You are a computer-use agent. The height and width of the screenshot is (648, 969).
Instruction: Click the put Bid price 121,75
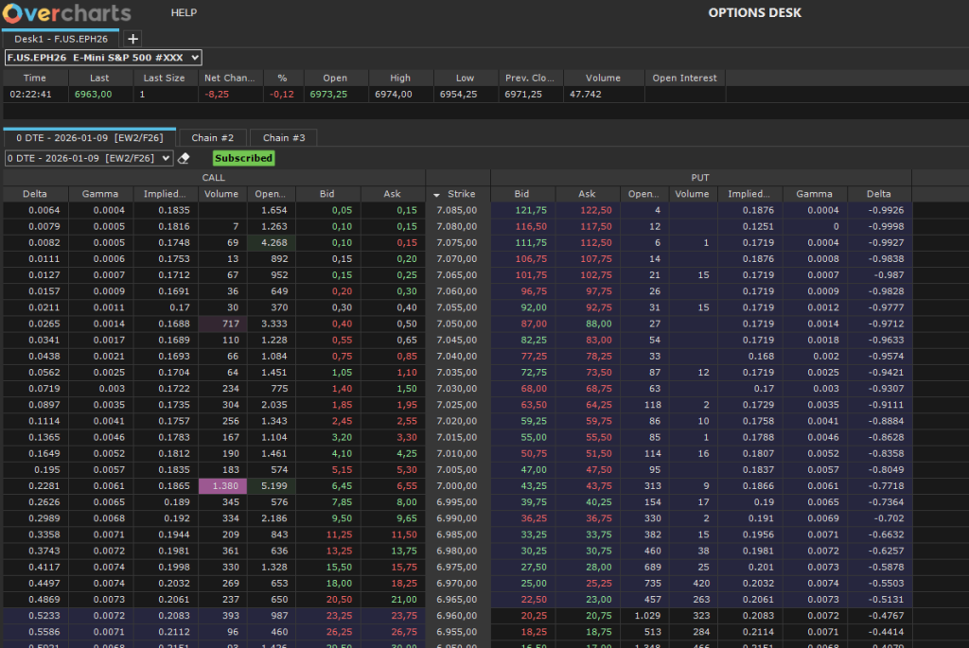[532, 210]
